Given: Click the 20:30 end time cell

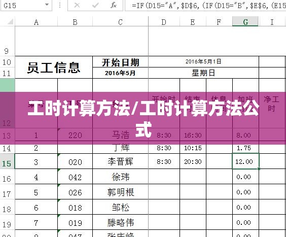Looking at the screenshot, I should click(x=193, y=161).
